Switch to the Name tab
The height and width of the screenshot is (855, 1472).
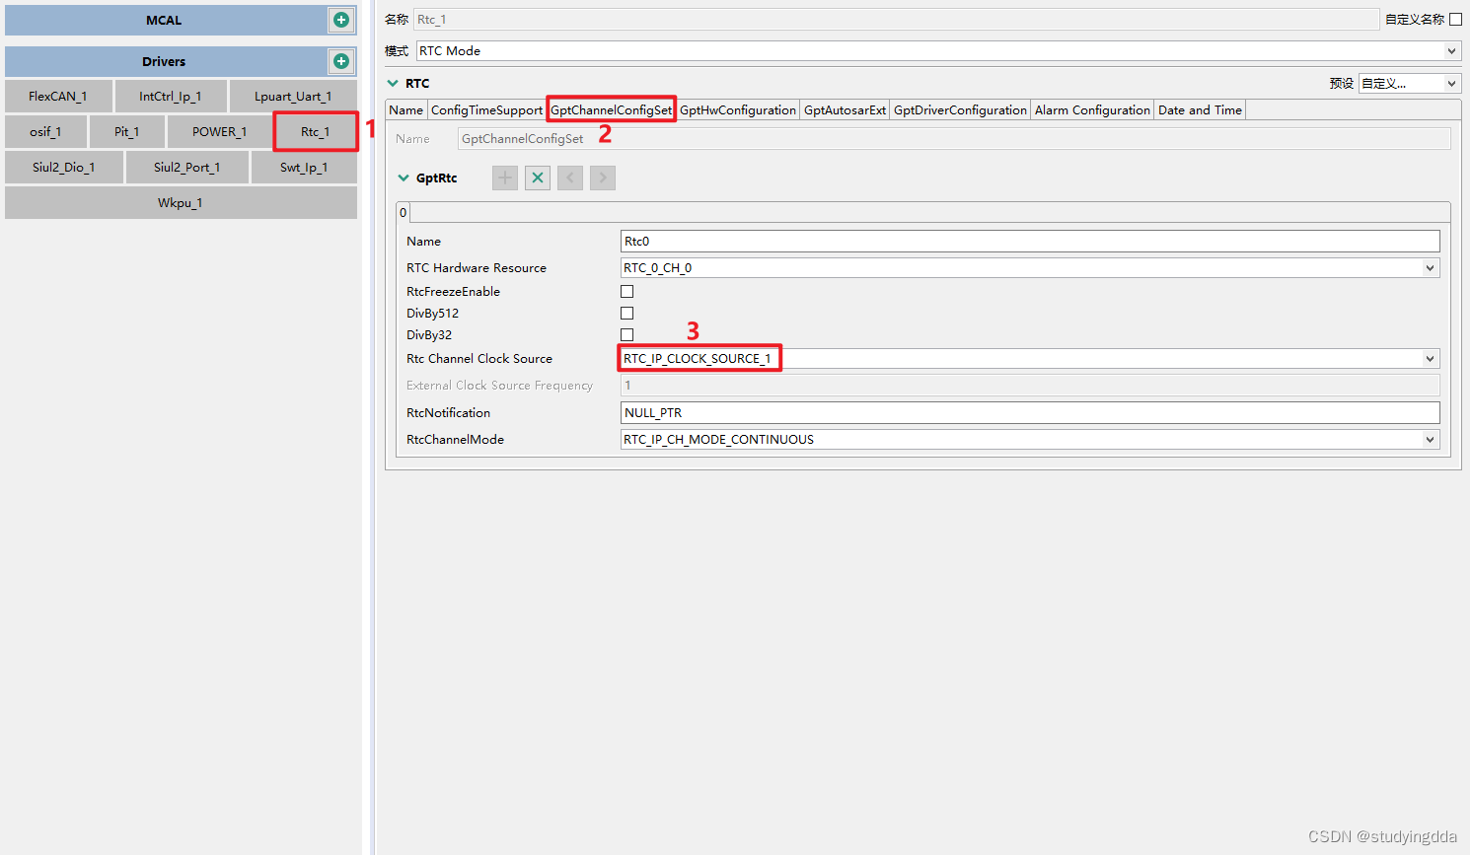coord(405,110)
